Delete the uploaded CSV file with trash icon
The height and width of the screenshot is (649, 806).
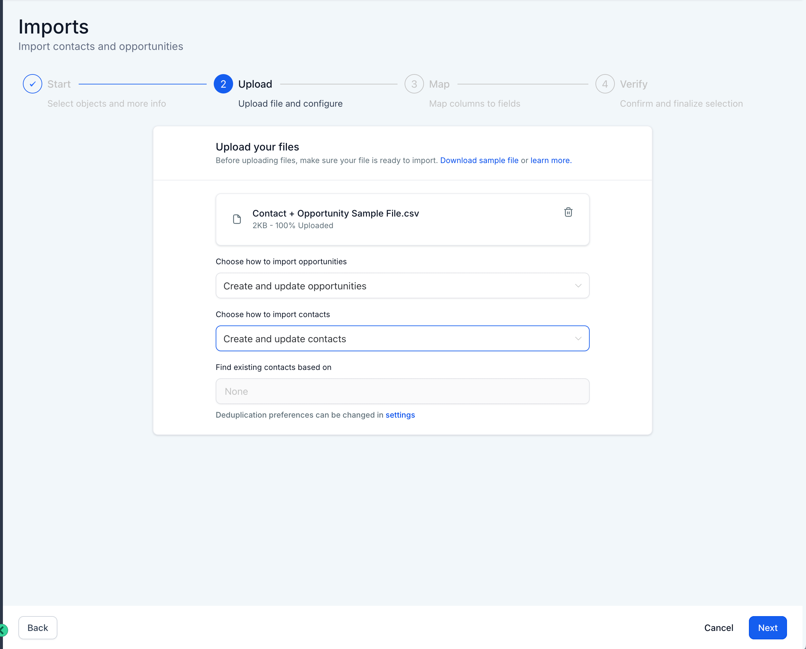pos(568,212)
